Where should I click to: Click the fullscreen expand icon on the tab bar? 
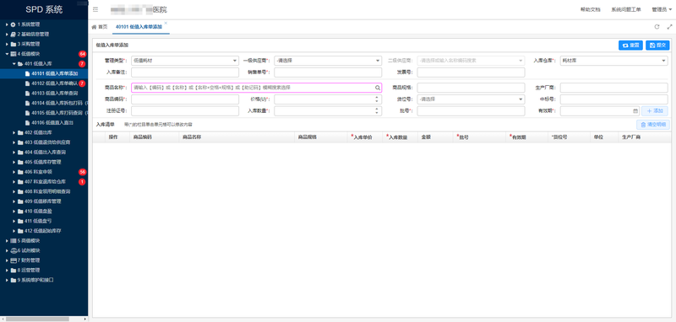click(669, 27)
